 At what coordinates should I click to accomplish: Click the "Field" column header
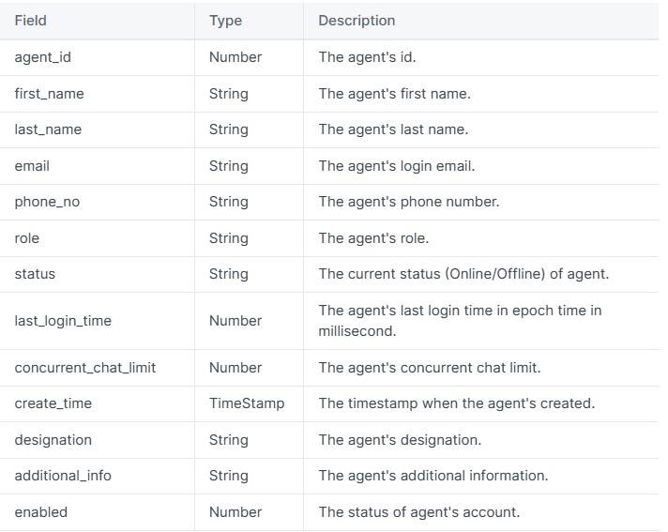point(31,21)
